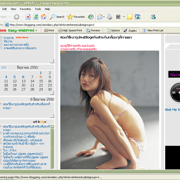Viewport: 180px width, 180px height.
Task: Select calendar day 1
Action: point(40,73)
